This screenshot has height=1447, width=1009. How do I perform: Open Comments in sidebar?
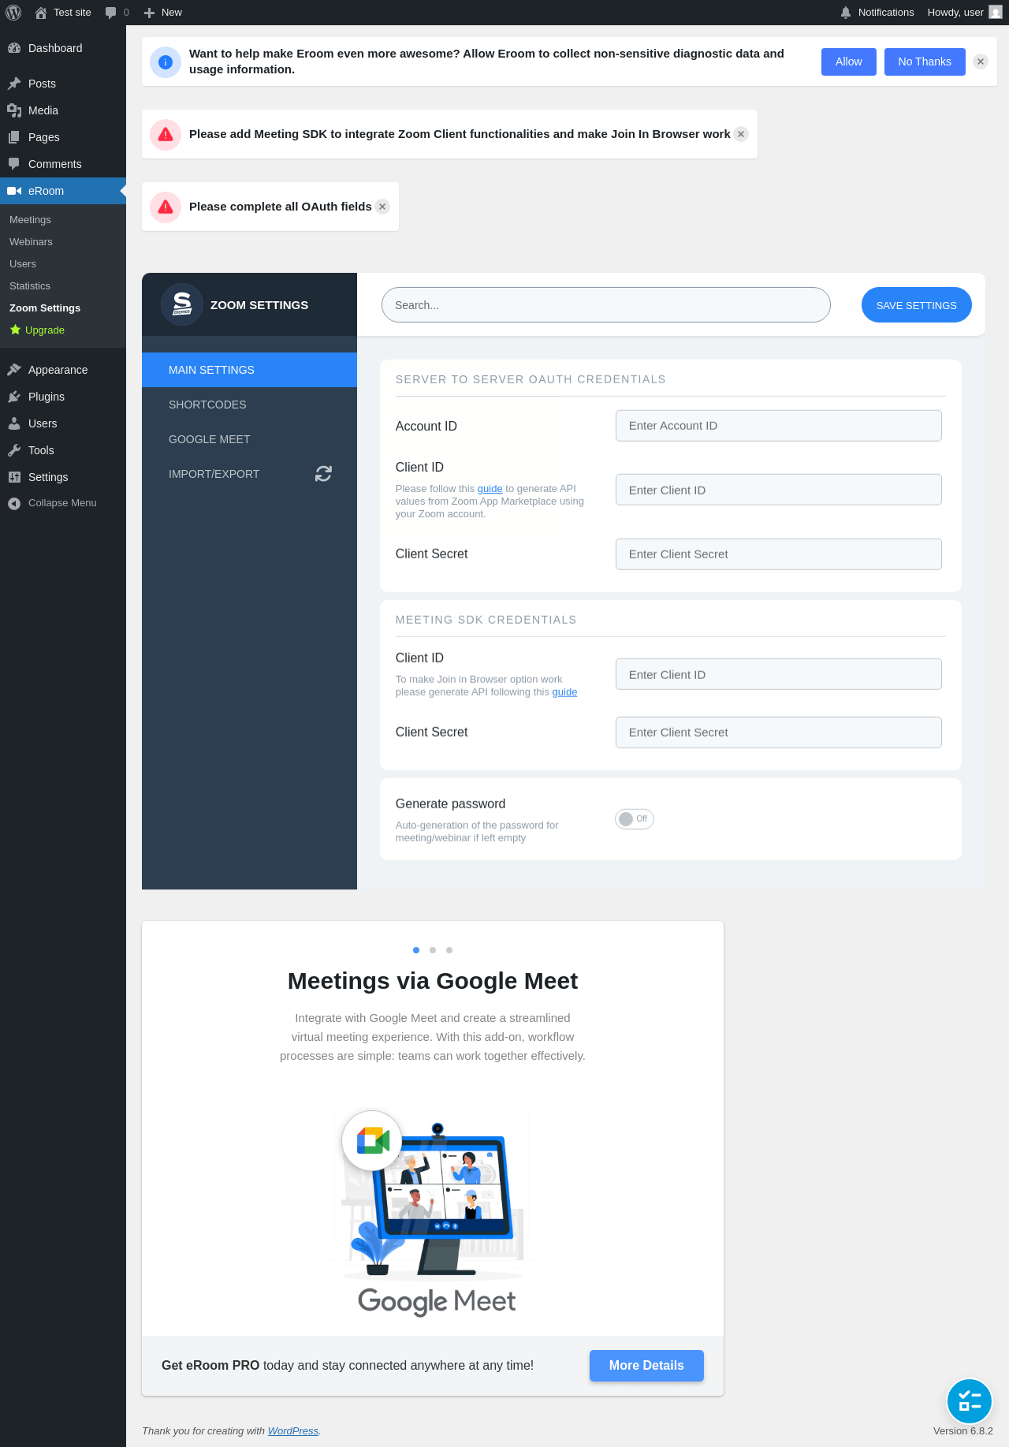pos(63,164)
